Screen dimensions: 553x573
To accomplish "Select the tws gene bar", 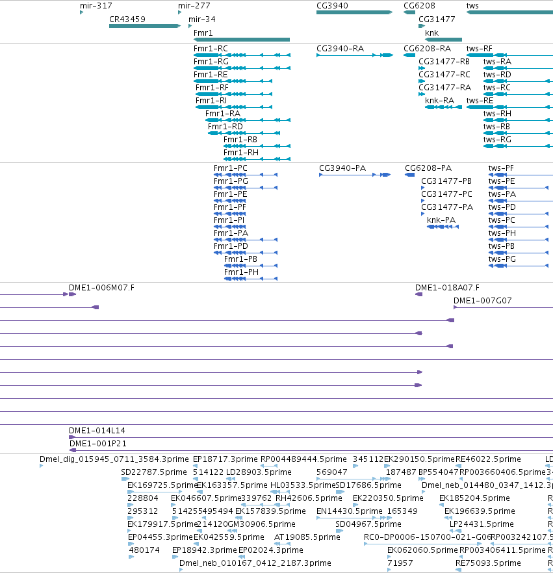I will 509,12.
